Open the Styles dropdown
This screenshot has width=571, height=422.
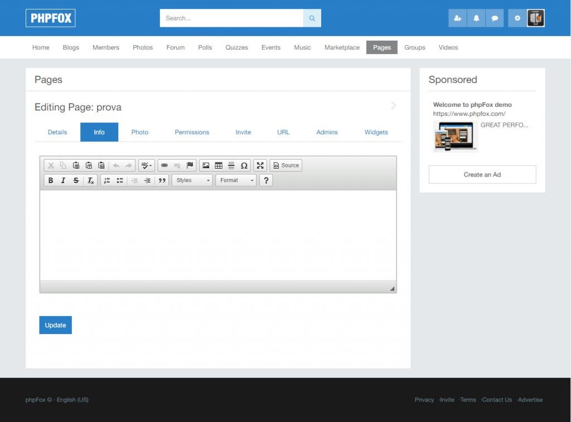[192, 180]
